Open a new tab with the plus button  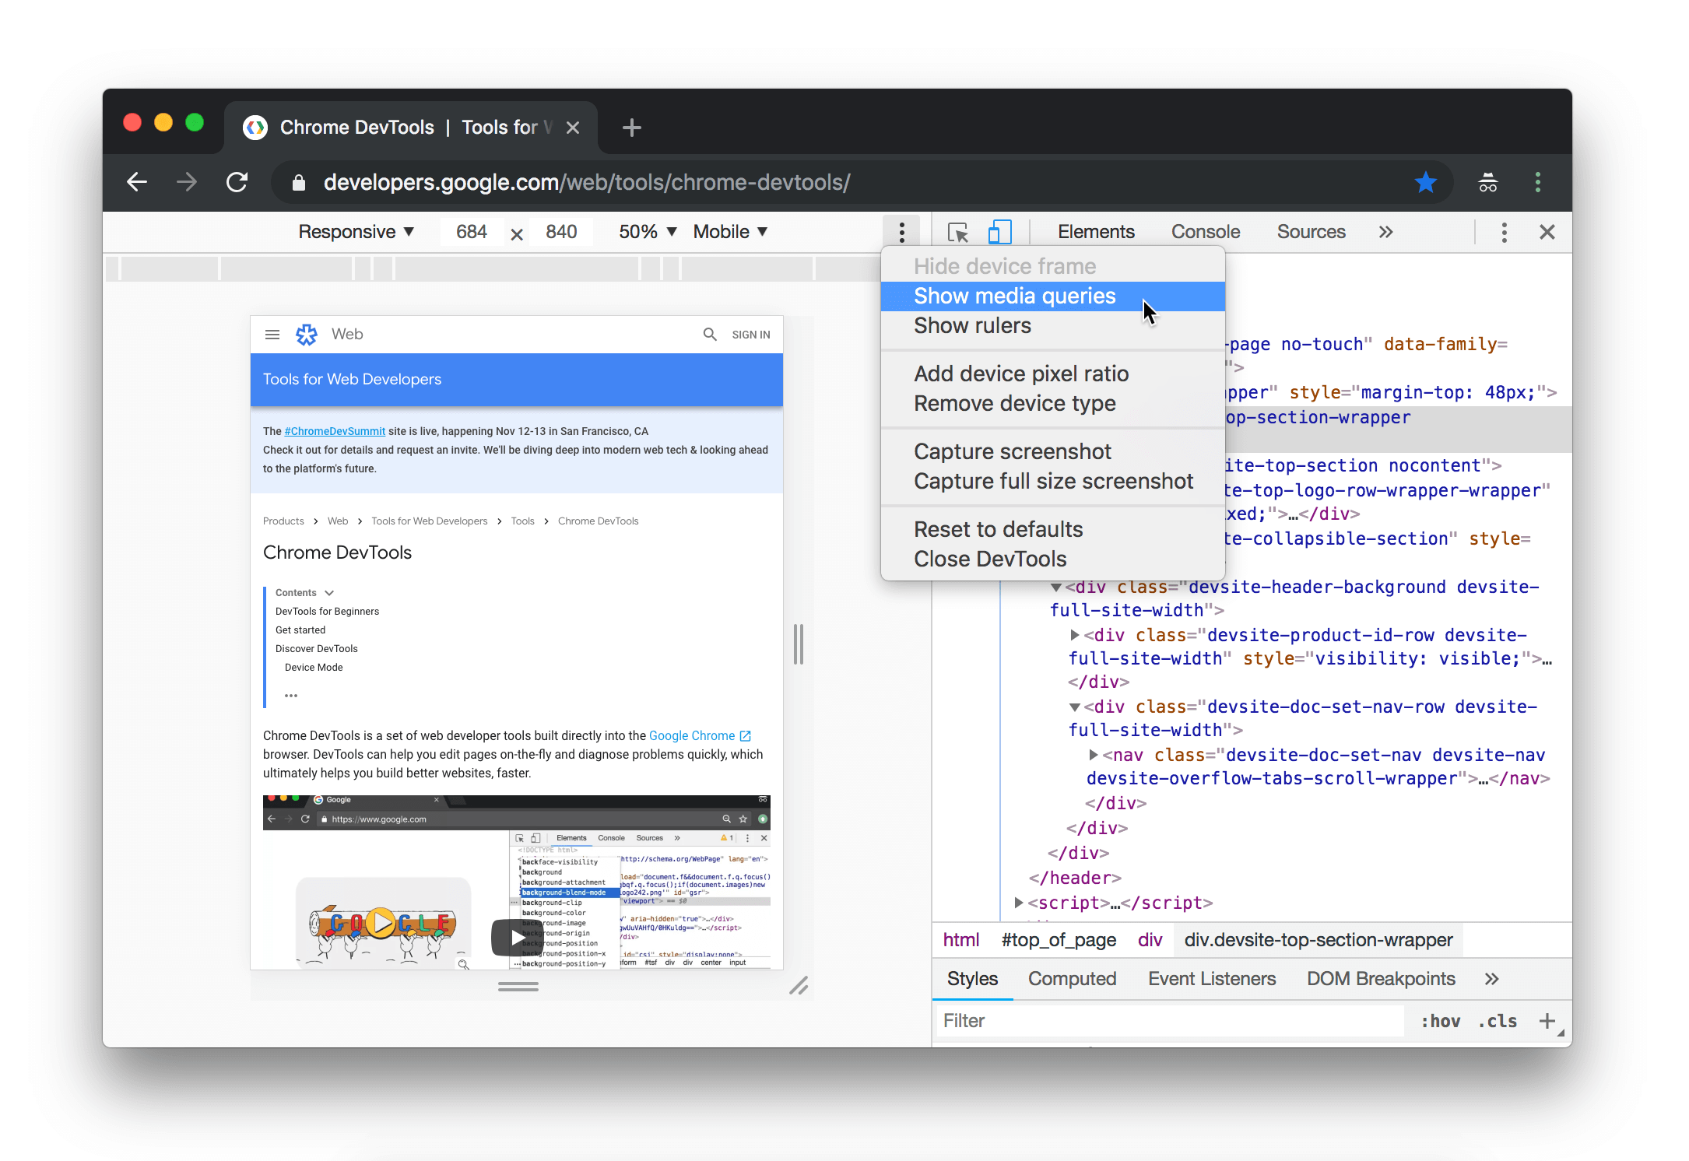(632, 128)
